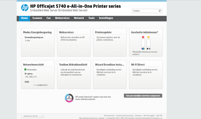The height and width of the screenshot is (119, 201).
Task: Click the 'Werkelijke inktniveaus kunnen variëren' note
Action: click(x=145, y=53)
